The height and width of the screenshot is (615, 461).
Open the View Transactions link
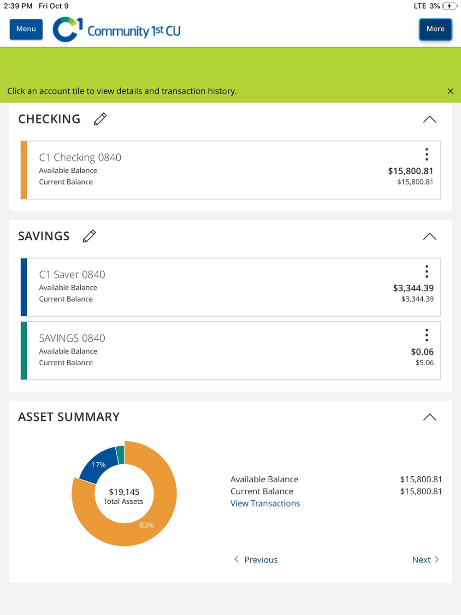pos(265,503)
